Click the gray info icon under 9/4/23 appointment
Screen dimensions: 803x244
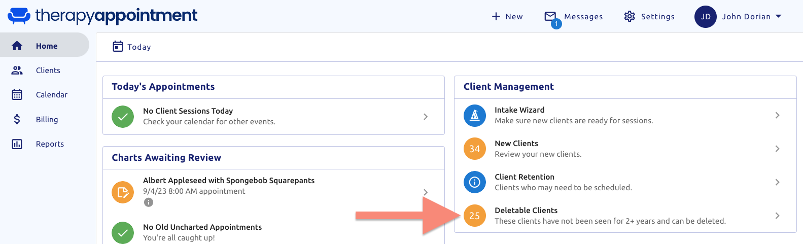pyautogui.click(x=148, y=202)
